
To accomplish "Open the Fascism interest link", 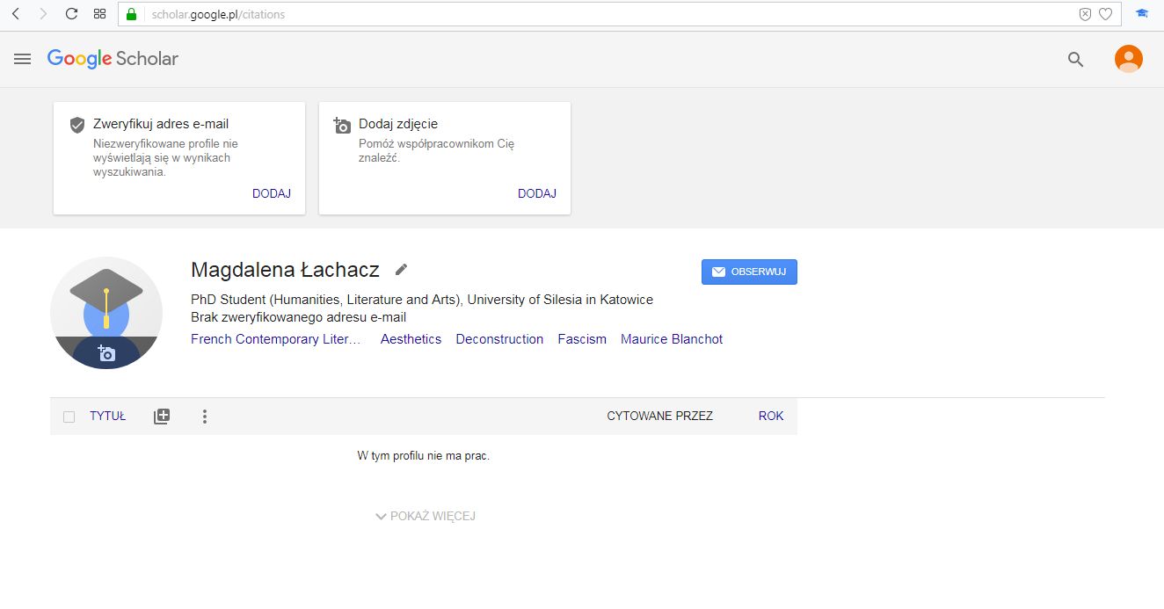I will tap(582, 339).
